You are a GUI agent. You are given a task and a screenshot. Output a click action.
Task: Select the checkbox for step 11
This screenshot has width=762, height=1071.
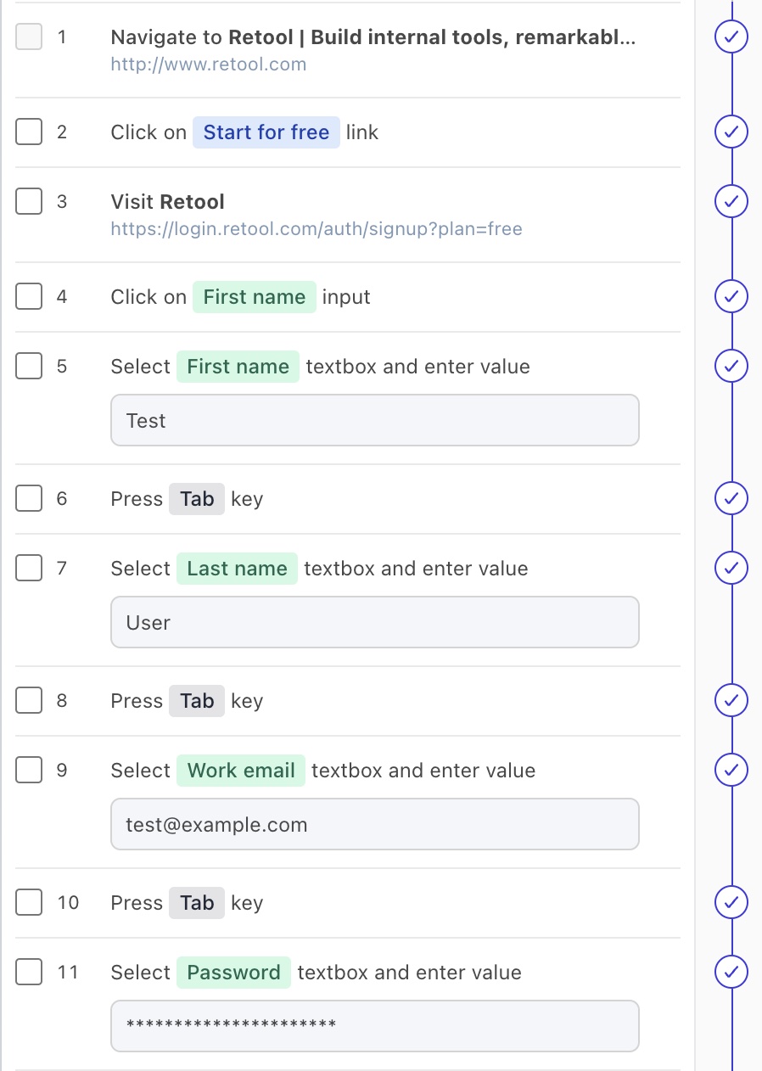click(29, 973)
